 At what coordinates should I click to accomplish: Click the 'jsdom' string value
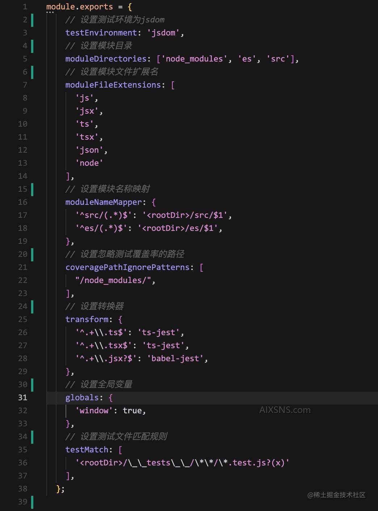tap(163, 33)
